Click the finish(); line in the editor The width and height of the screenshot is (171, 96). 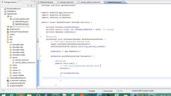65,68
